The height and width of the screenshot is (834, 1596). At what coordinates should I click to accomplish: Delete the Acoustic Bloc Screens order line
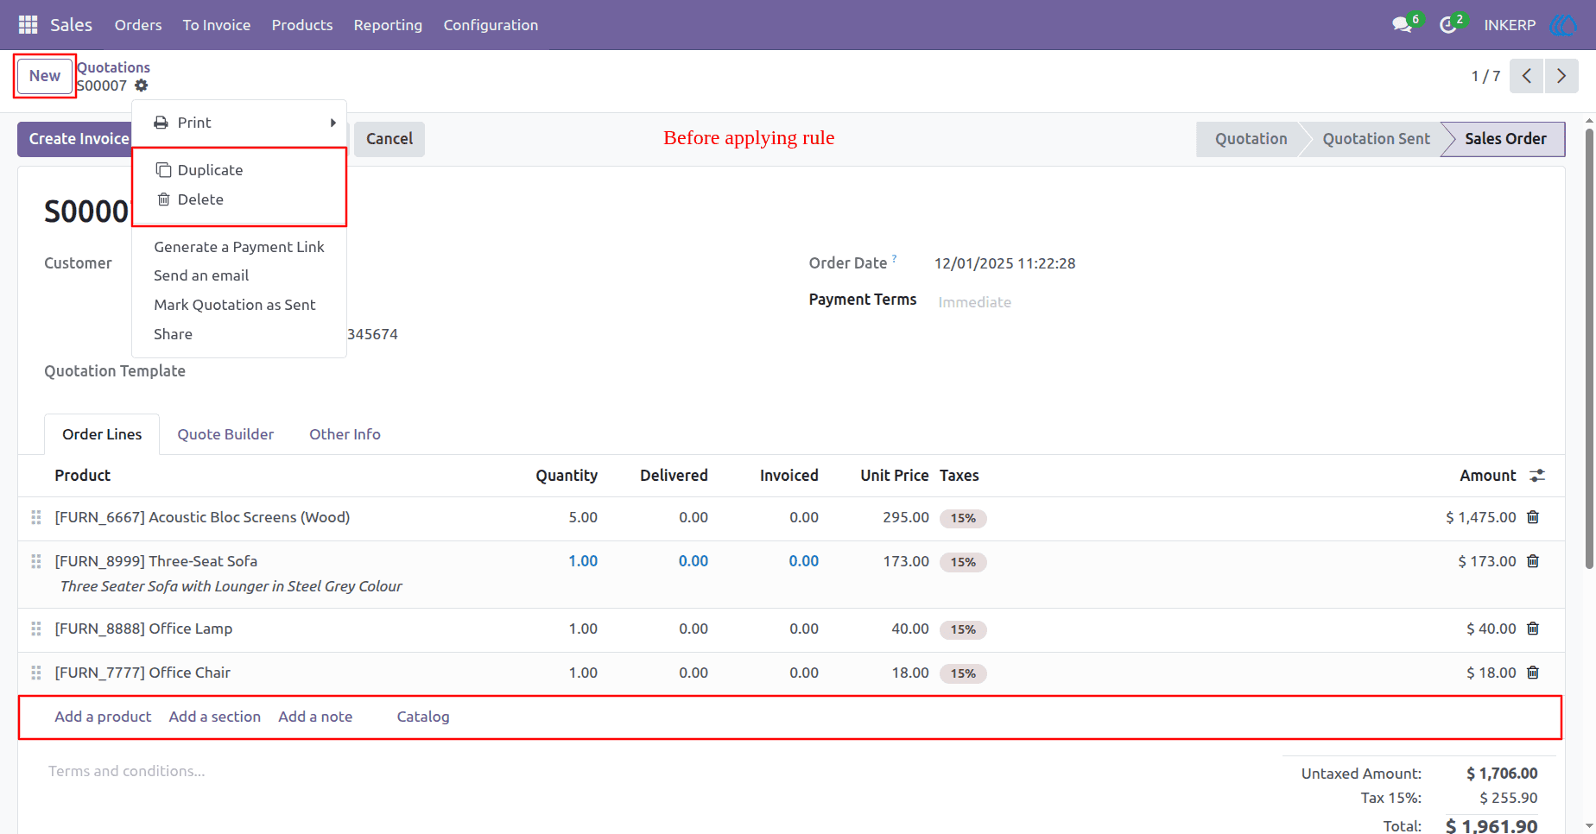click(1533, 517)
